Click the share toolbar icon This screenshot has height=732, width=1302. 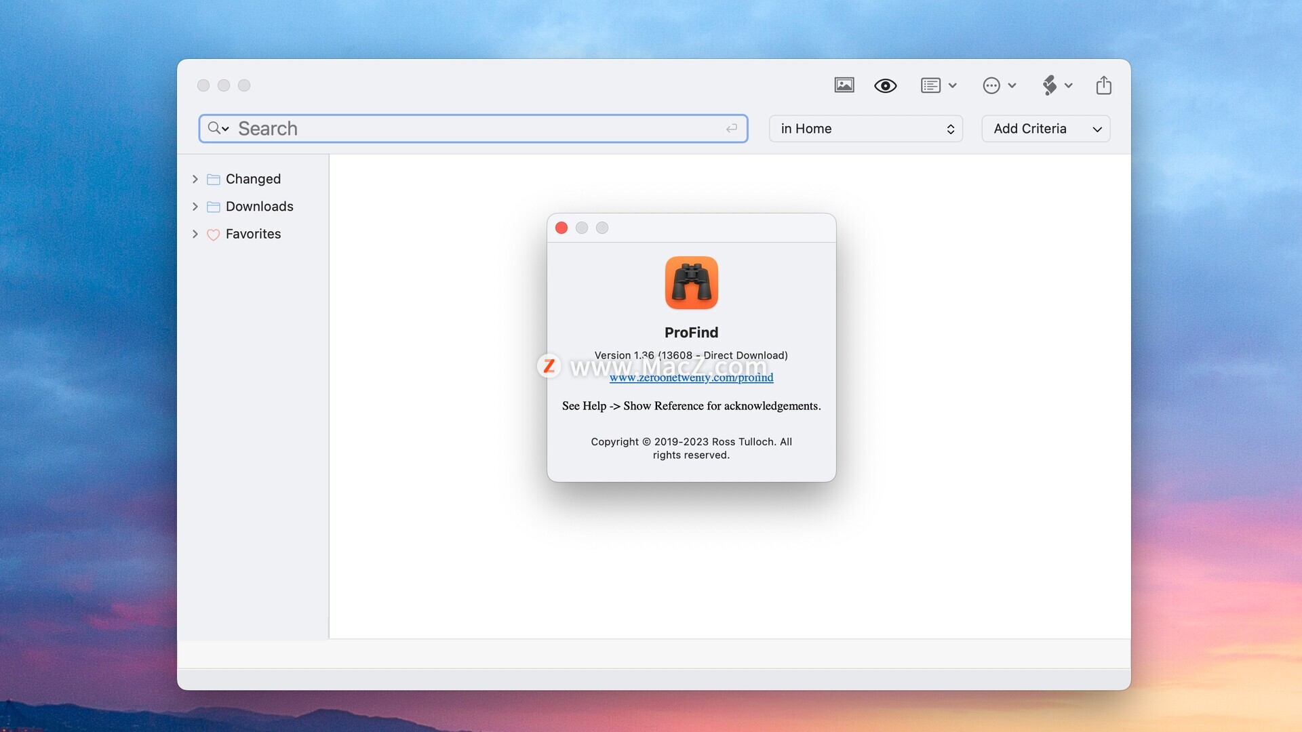[x=1103, y=85]
